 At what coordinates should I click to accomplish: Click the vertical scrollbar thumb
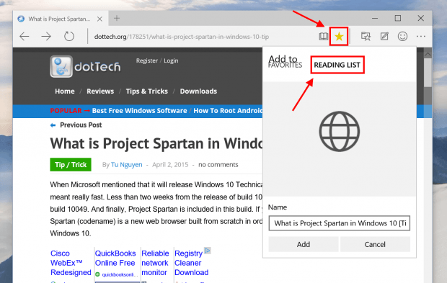428,73
